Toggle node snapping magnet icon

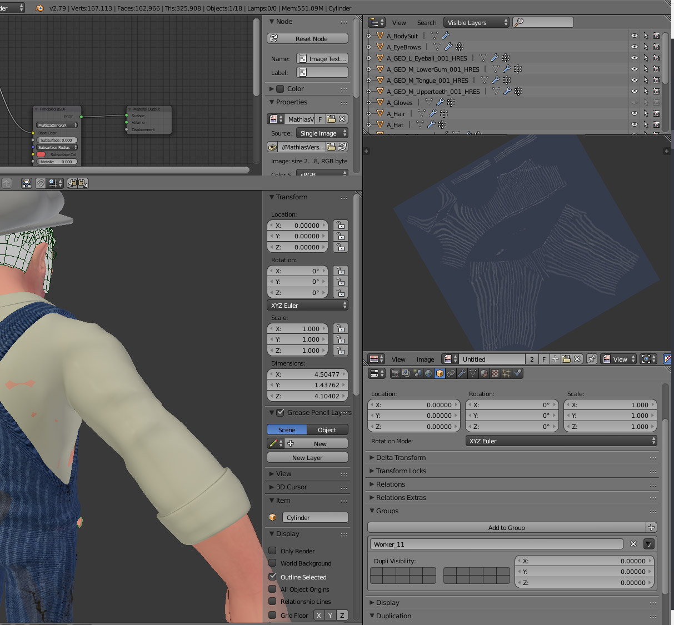pos(41,183)
